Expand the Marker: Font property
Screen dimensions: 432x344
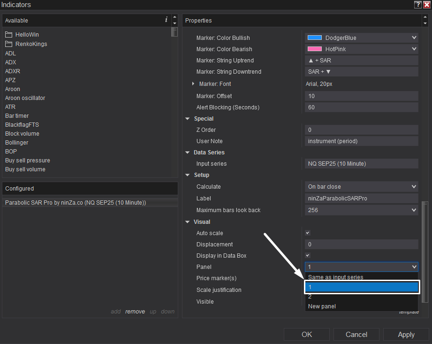tap(193, 84)
